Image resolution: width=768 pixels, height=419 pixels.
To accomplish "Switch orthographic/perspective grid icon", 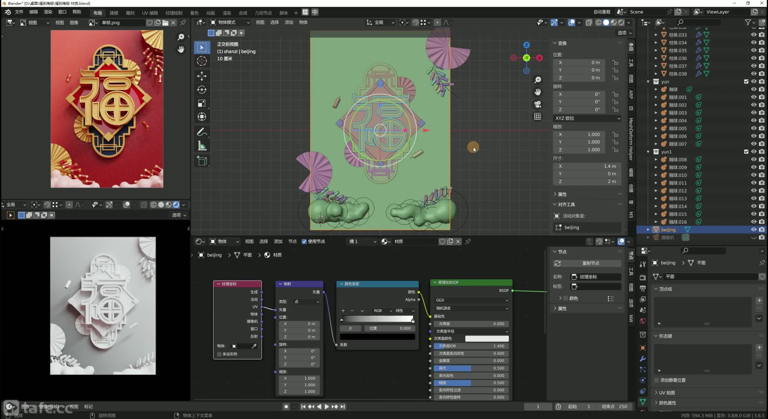I will tap(538, 116).
